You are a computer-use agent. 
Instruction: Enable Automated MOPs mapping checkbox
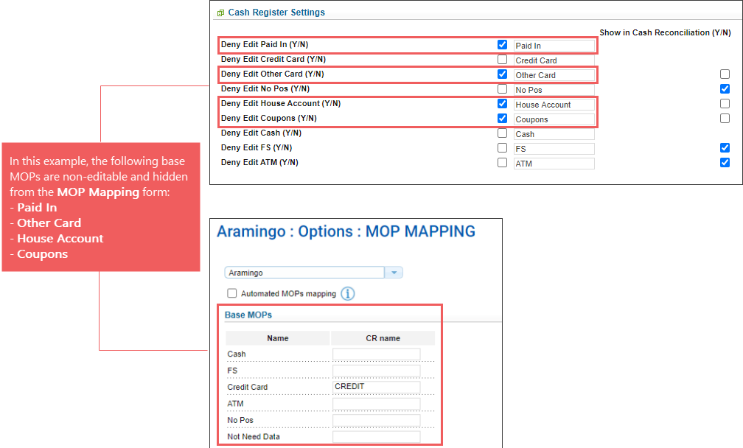pyautogui.click(x=233, y=293)
